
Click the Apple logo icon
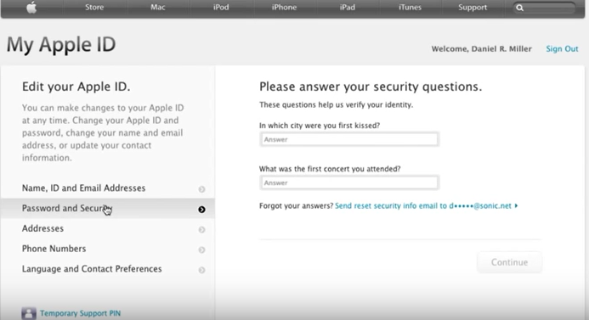(x=31, y=7)
